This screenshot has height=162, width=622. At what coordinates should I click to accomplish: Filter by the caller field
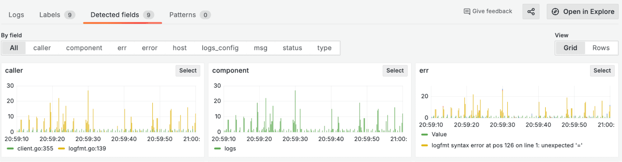coord(42,48)
